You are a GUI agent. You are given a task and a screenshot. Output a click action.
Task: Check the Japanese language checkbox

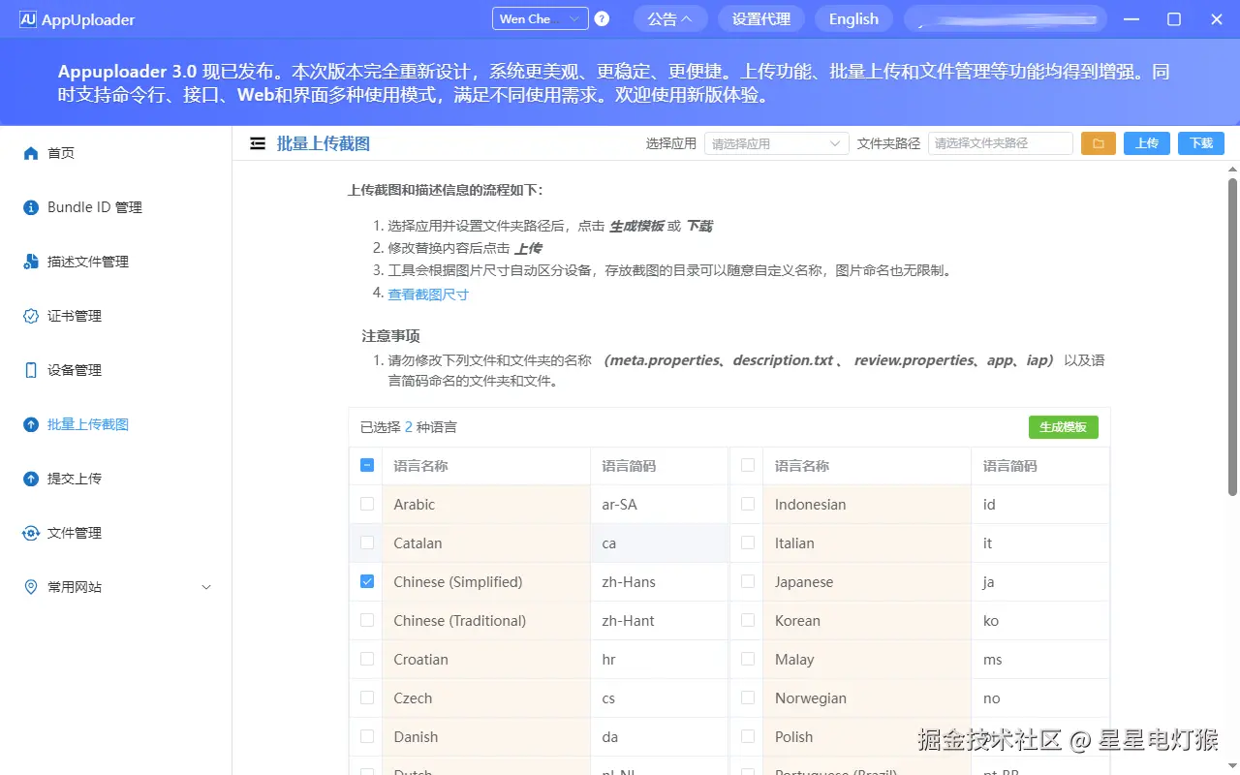(746, 581)
